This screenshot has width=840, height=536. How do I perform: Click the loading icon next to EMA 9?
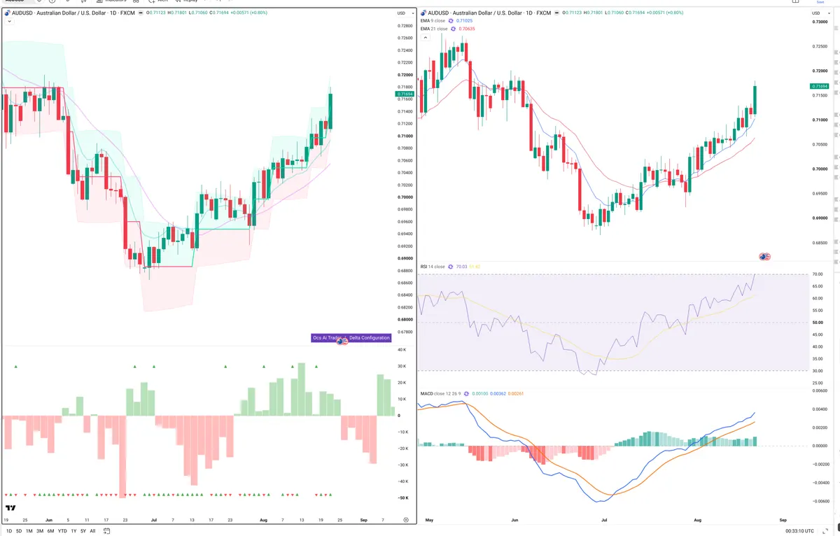[x=451, y=21]
